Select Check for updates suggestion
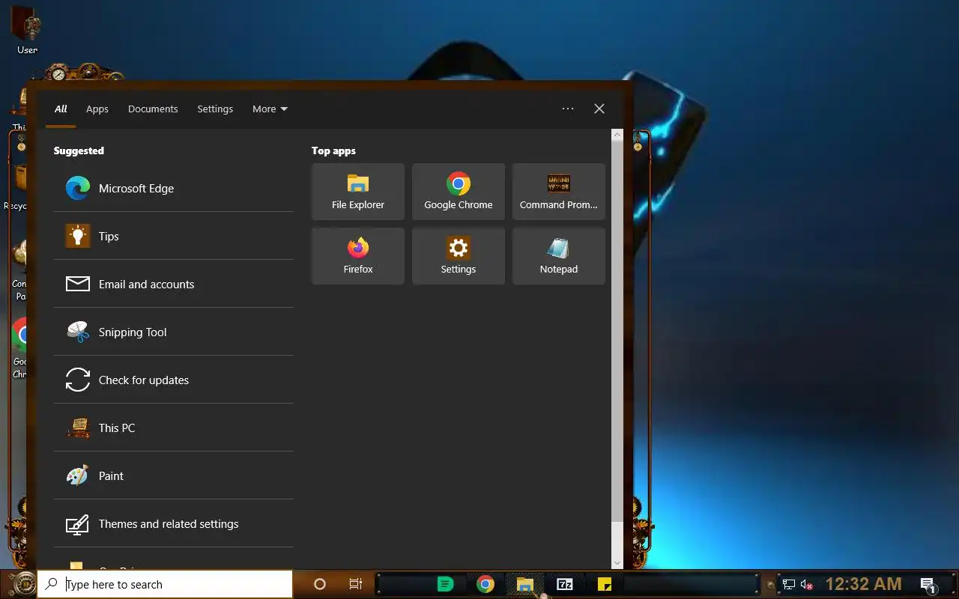This screenshot has width=959, height=599. [173, 380]
